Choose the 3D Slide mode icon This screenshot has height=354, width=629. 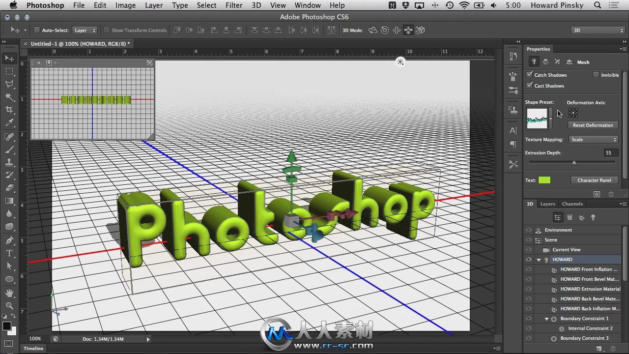click(408, 30)
